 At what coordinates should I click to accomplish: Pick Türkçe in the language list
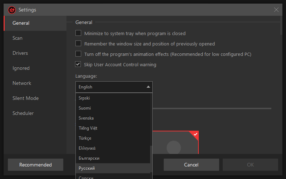[113, 138]
